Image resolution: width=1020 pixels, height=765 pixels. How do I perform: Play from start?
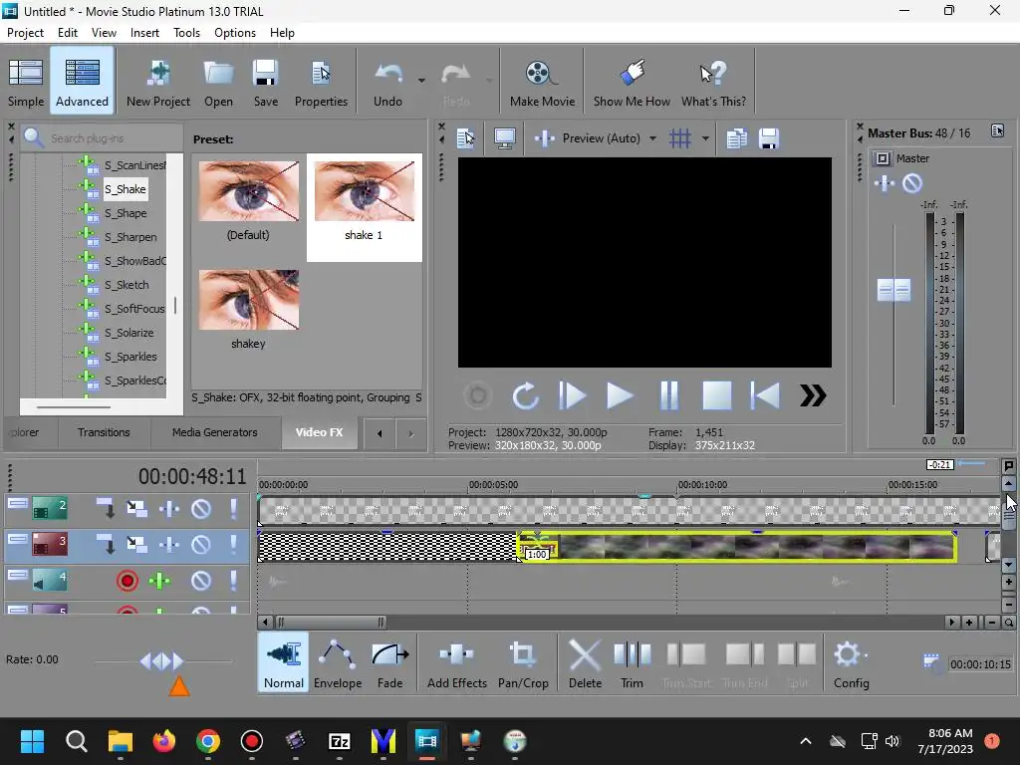point(573,395)
